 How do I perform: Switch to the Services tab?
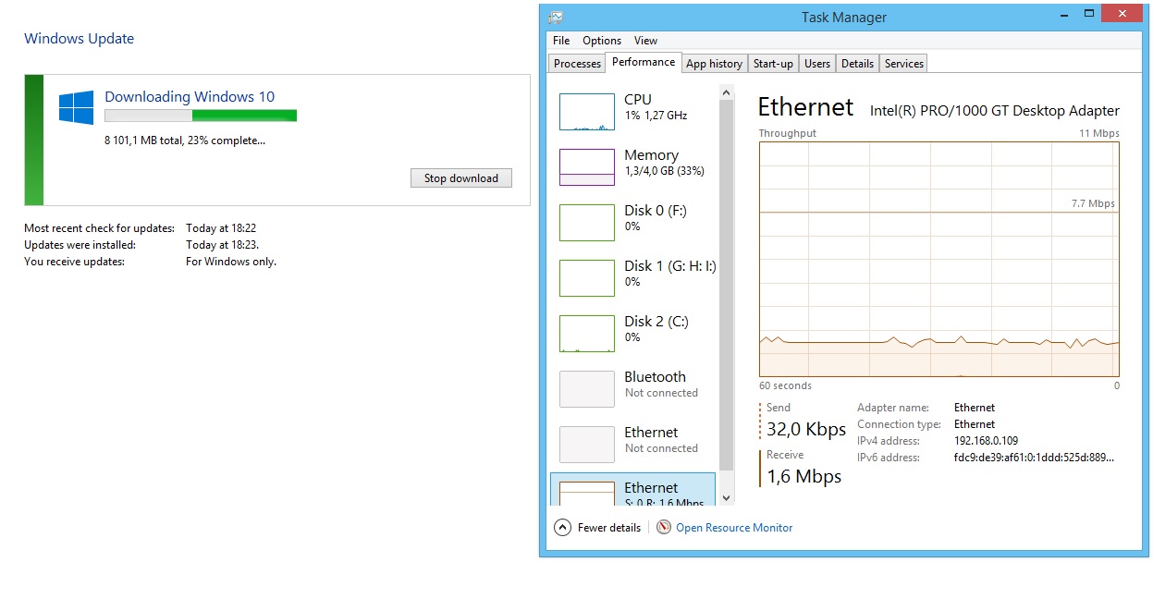click(904, 64)
